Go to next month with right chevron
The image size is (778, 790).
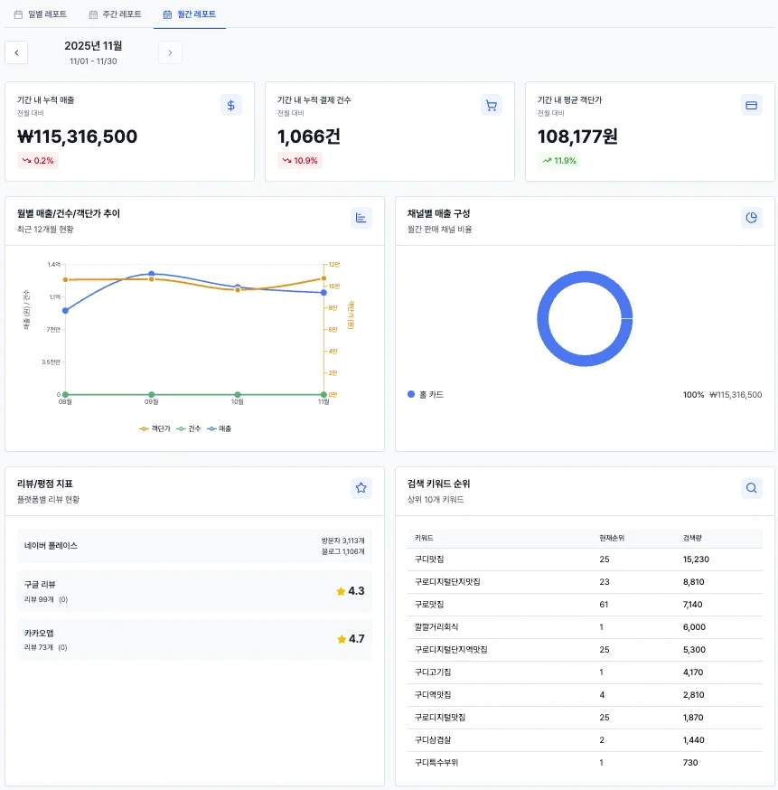click(170, 52)
